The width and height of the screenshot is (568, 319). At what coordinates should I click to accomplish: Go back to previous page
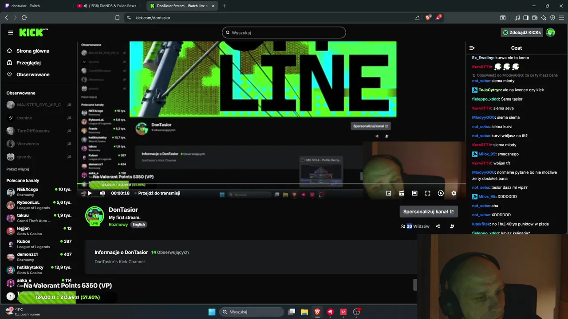click(x=6, y=18)
